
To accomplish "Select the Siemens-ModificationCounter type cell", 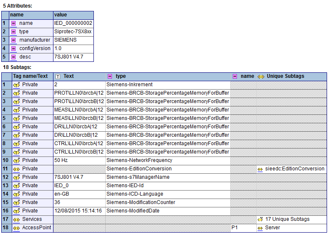I will click(x=168, y=203).
